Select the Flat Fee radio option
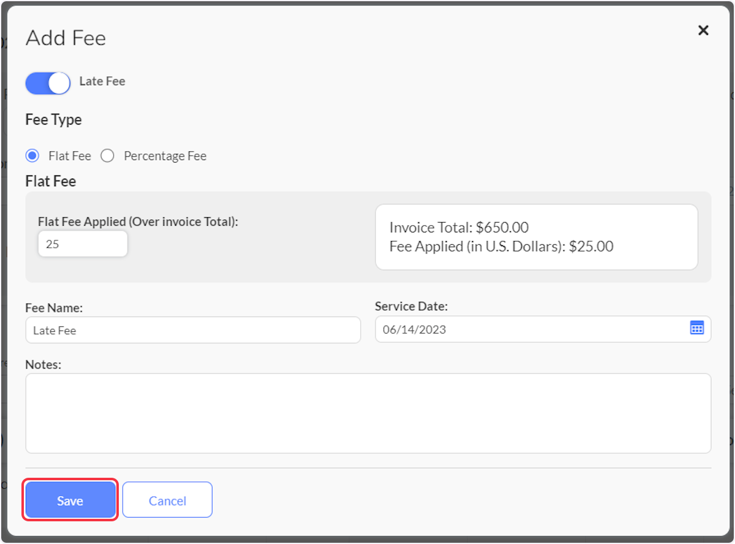Viewport: 735px width, 544px height. (x=32, y=156)
